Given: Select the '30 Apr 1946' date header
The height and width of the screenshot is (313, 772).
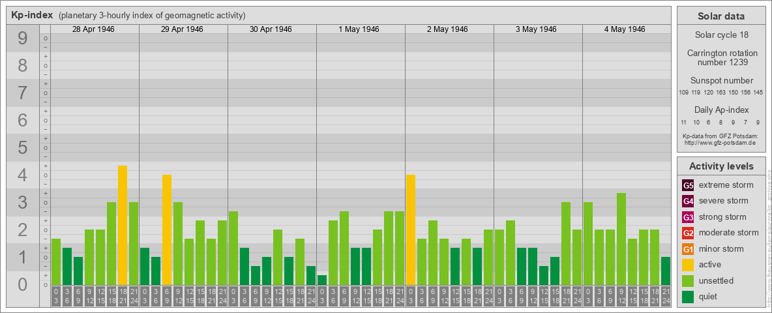Looking at the screenshot, I should pos(271,29).
